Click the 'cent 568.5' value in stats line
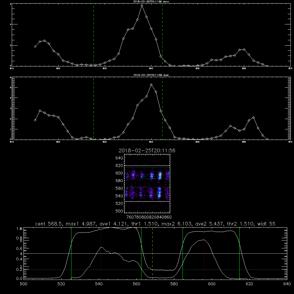Image resolution: width=294 pixels, height=294 pixels. [x=49, y=224]
